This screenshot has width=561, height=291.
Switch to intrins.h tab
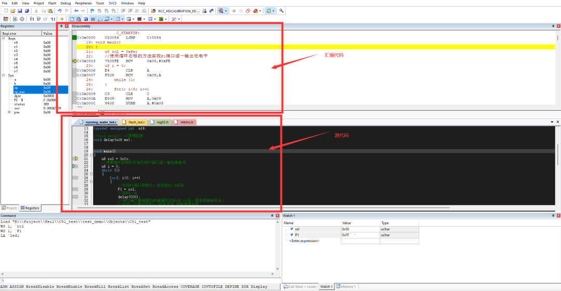click(184, 122)
